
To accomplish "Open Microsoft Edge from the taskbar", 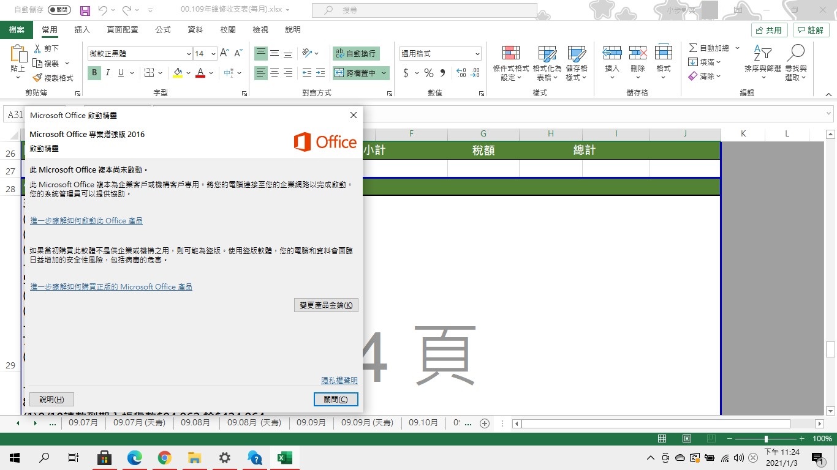I will pyautogui.click(x=134, y=457).
